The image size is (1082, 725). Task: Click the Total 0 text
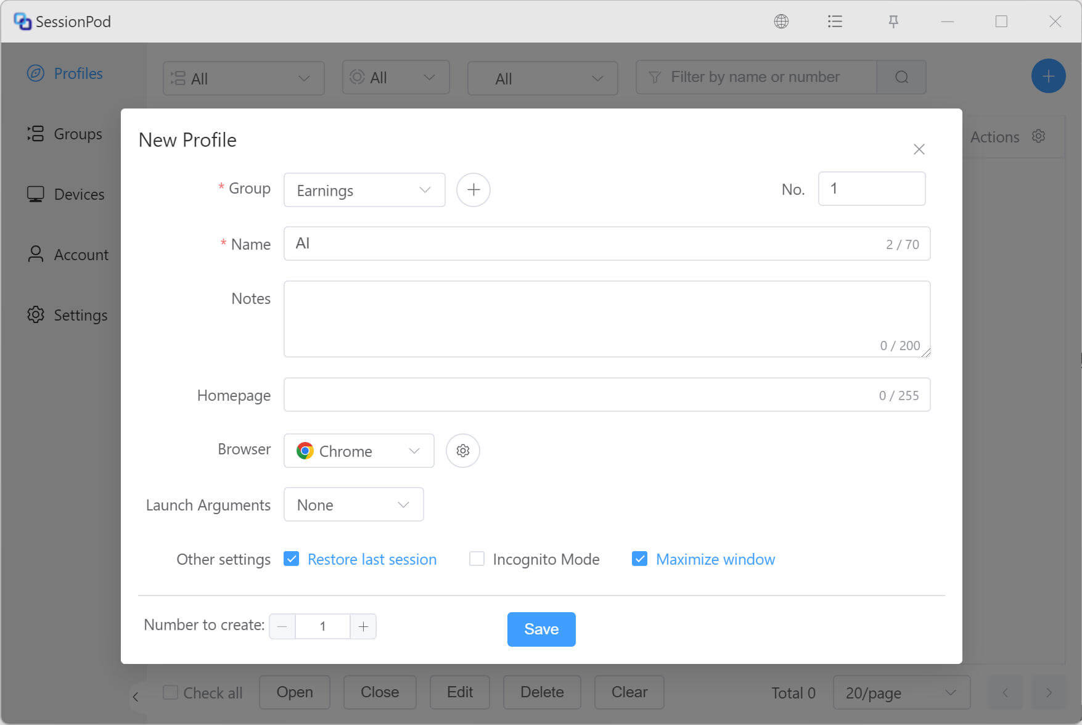[793, 693]
